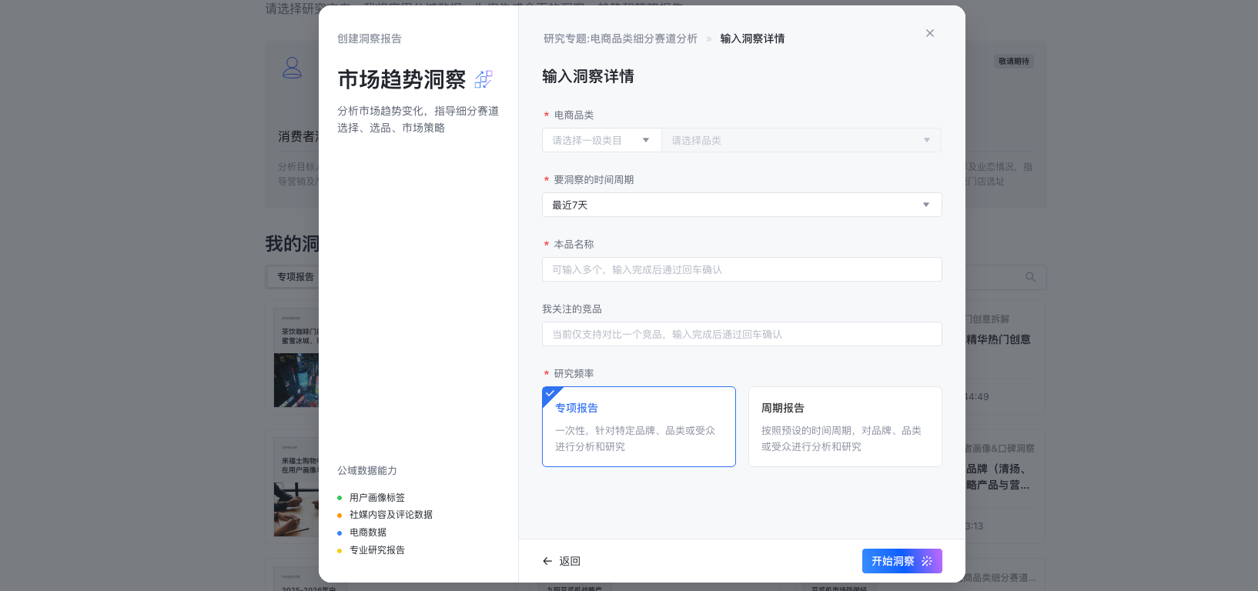Open the 请选择品类 category dropdown
The width and height of the screenshot is (1258, 591).
click(801, 140)
